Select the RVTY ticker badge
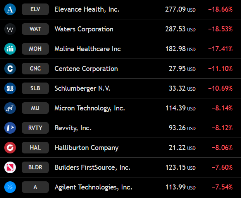The image size is (241, 198). [x=35, y=128]
